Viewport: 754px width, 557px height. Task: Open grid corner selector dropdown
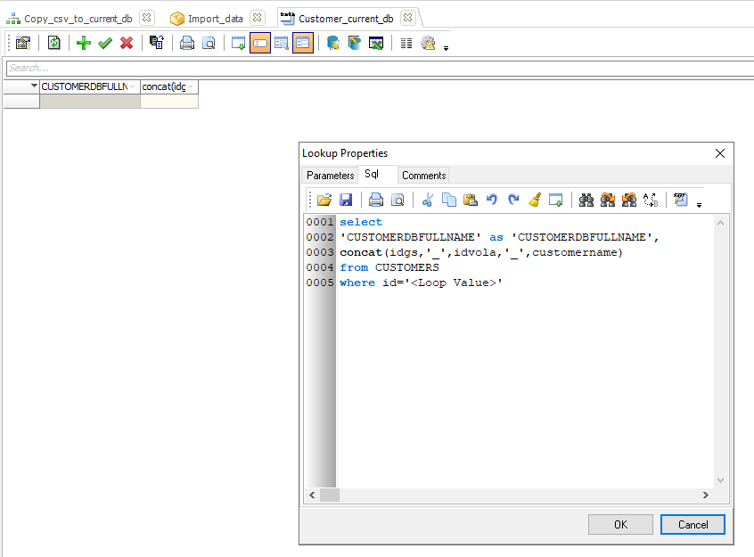point(34,86)
